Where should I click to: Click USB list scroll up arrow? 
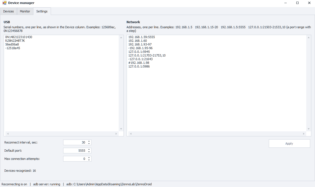[121, 38]
